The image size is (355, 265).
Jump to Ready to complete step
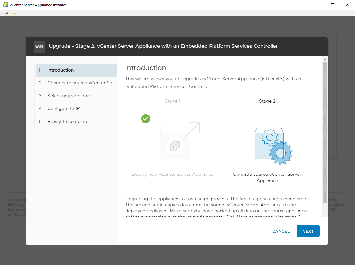[76, 122]
